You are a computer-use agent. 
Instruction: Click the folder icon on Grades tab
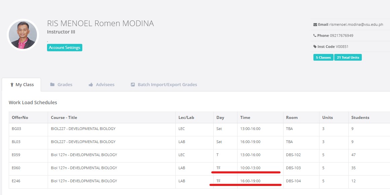(52, 85)
